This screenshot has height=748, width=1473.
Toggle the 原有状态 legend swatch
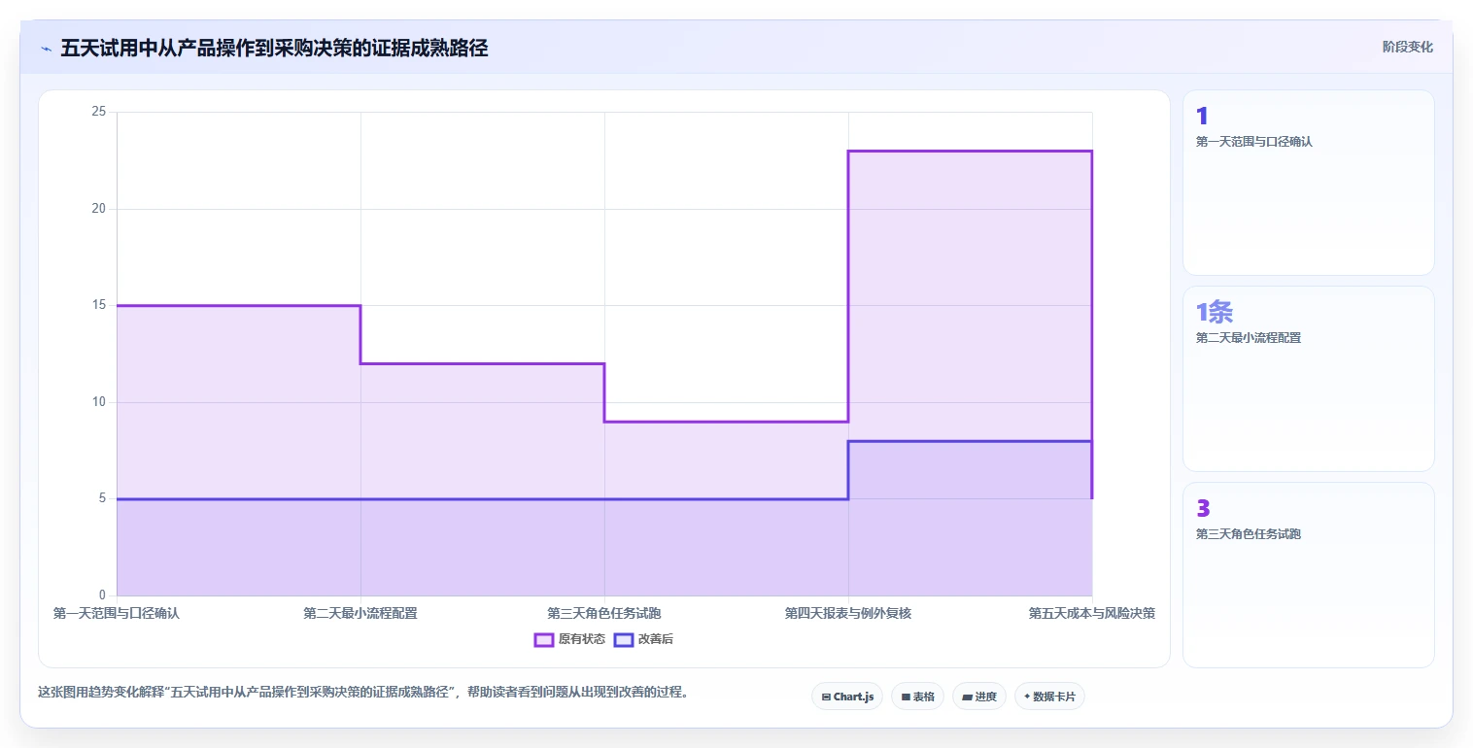543,639
